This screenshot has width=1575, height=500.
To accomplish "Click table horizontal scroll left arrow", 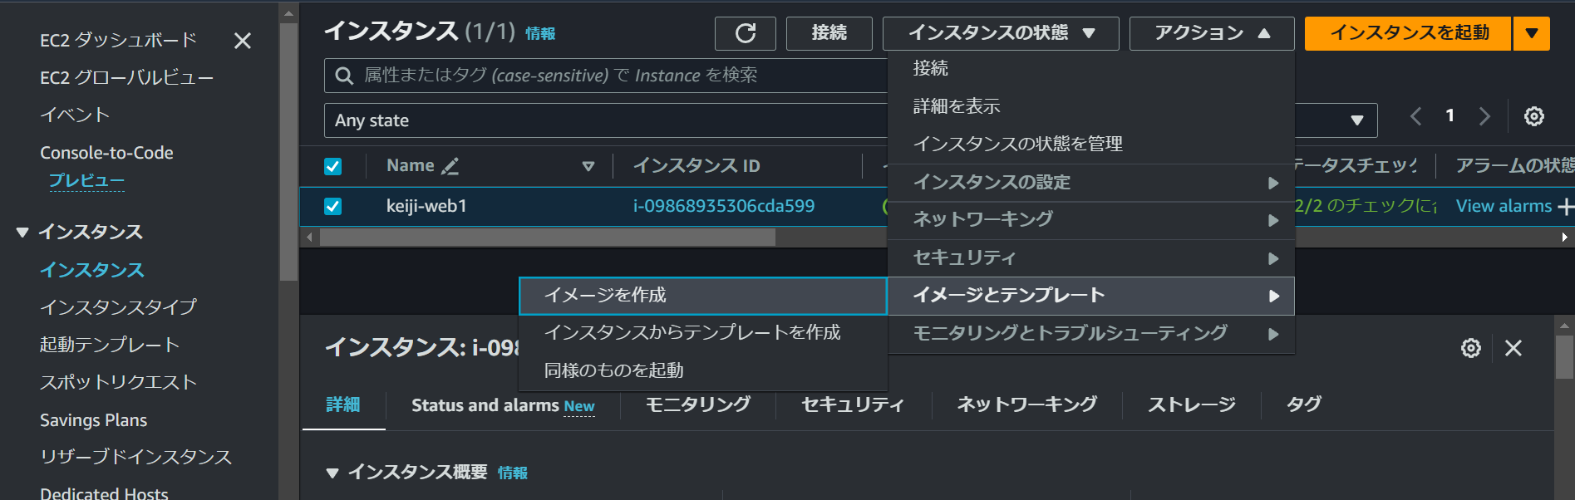I will click(310, 238).
